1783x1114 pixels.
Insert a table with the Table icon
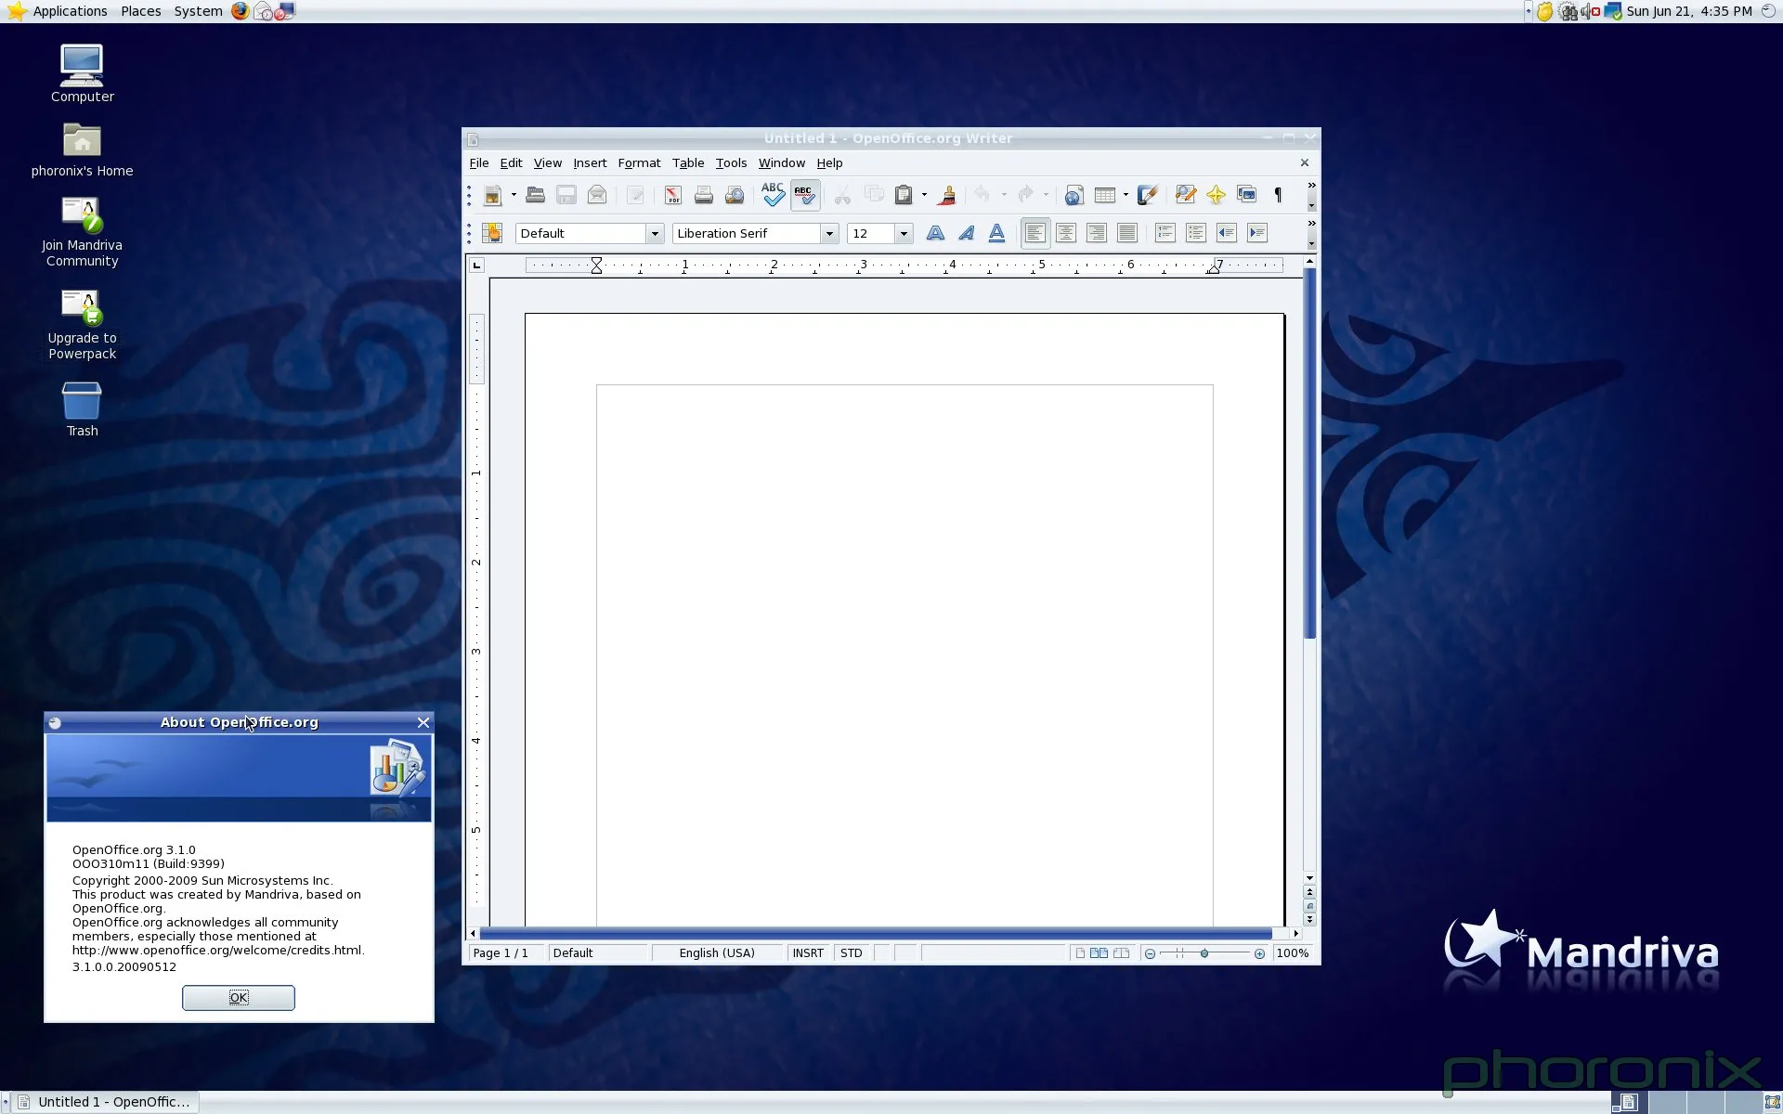pos(1104,195)
